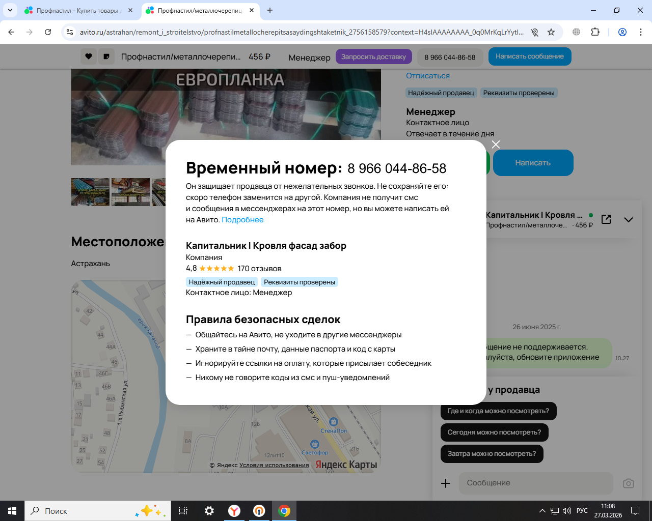Close the temporary number popup
The width and height of the screenshot is (652, 521).
tap(496, 144)
